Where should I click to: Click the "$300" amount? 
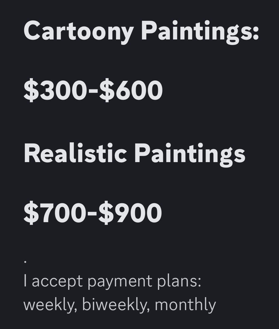pyautogui.click(x=55, y=91)
